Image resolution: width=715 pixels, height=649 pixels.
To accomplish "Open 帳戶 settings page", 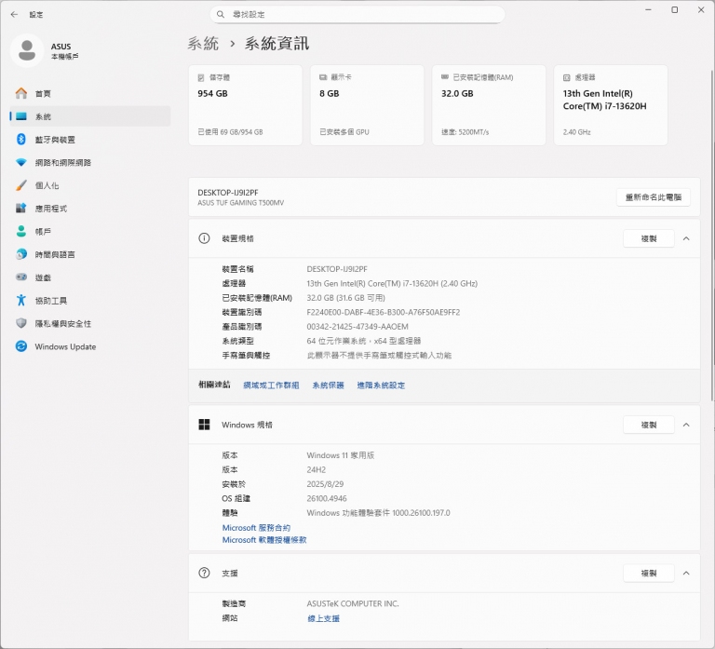I will click(x=90, y=231).
